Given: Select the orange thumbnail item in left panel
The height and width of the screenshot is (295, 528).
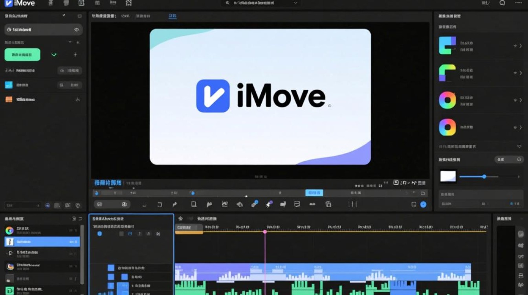Looking at the screenshot, I should pos(9,100).
